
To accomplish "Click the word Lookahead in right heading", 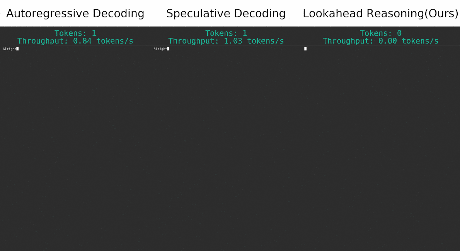I will point(332,14).
